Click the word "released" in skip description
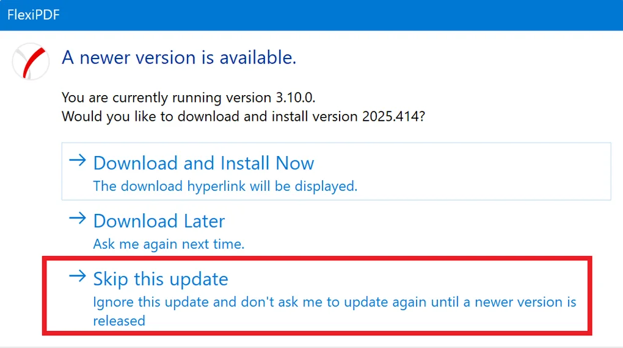Screen dimensions: 623x348 point(119,321)
